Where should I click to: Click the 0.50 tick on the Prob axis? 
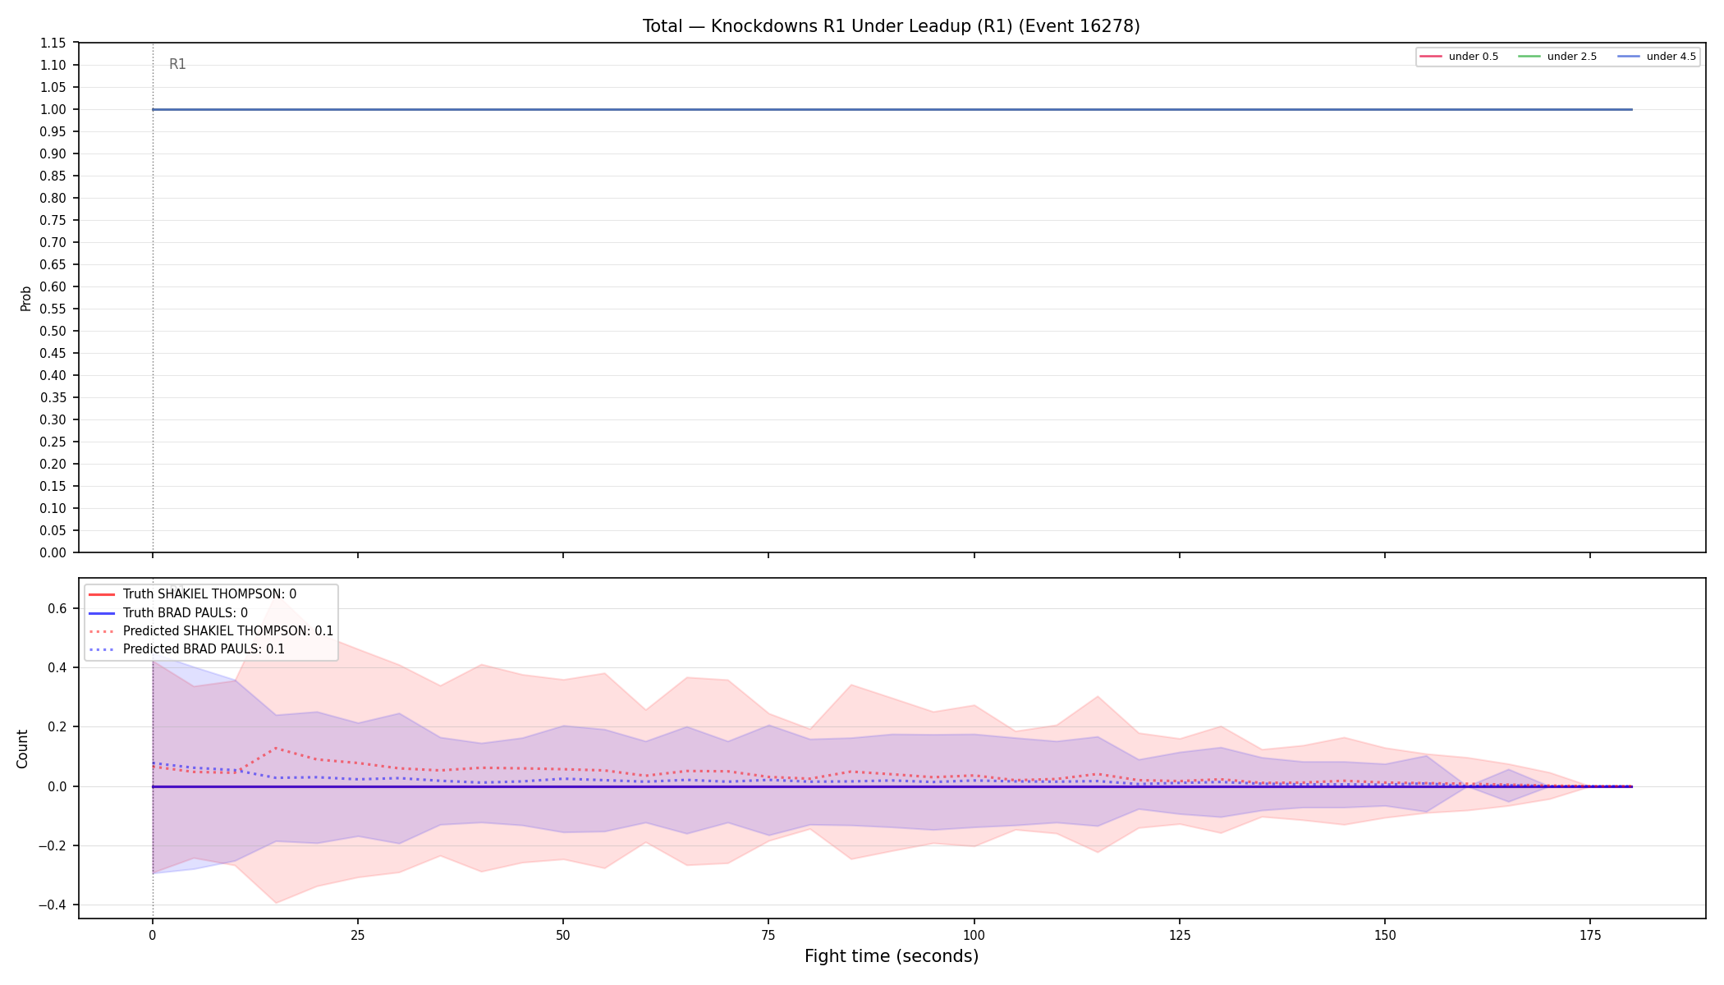pyautogui.click(x=53, y=331)
